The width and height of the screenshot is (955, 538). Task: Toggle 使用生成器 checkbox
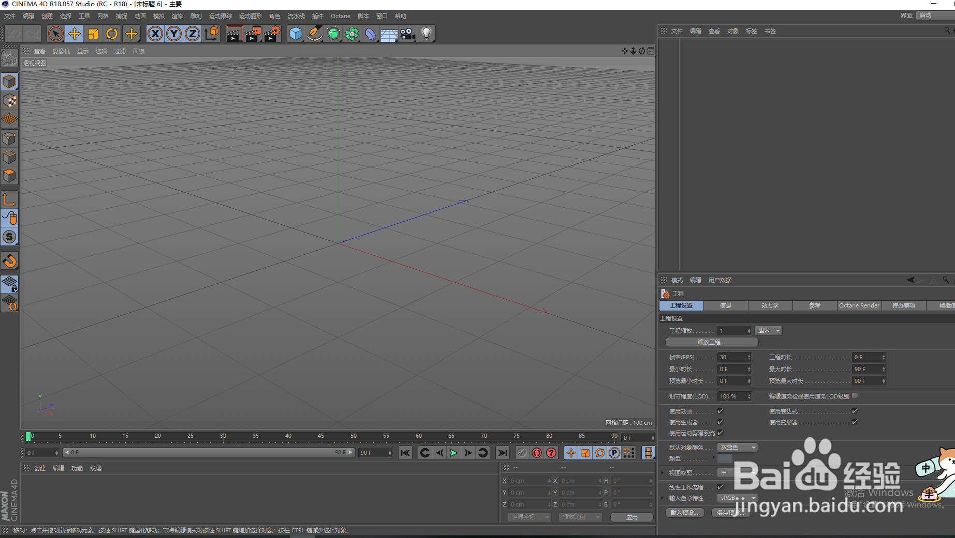pos(720,422)
